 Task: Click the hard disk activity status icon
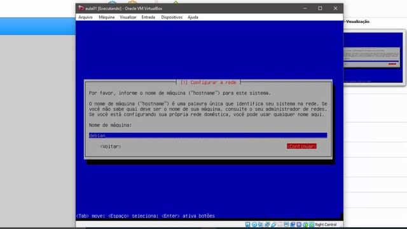[x=248, y=225]
